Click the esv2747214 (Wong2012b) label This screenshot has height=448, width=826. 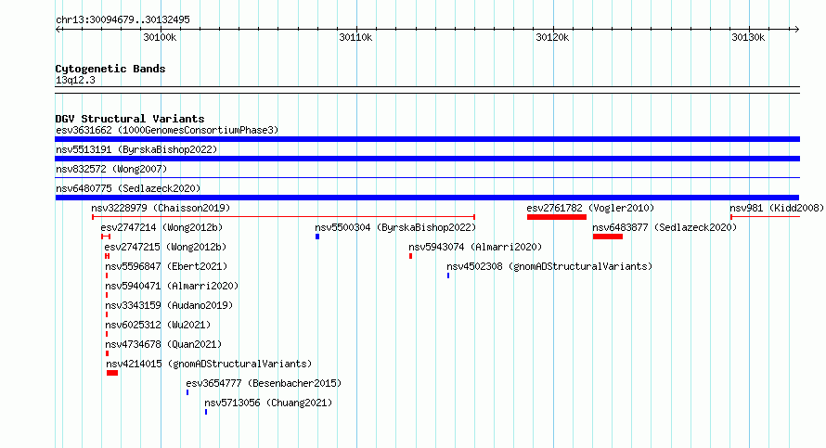(161, 227)
